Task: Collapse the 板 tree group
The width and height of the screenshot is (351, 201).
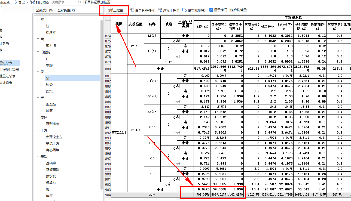Action: tap(38, 98)
